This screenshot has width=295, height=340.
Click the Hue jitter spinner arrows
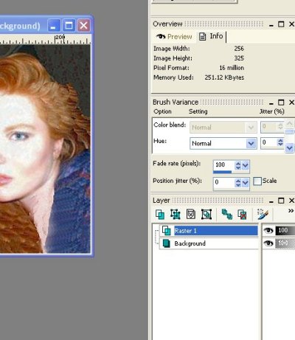(280, 142)
